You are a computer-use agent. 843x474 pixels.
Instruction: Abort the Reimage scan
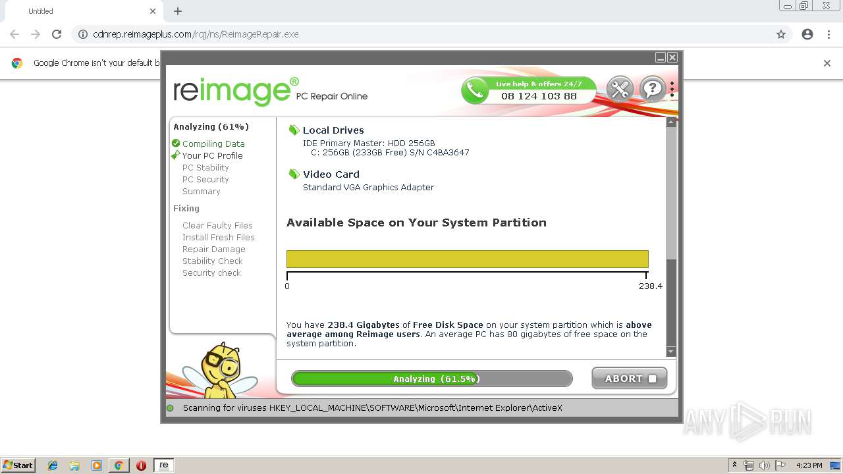point(629,379)
